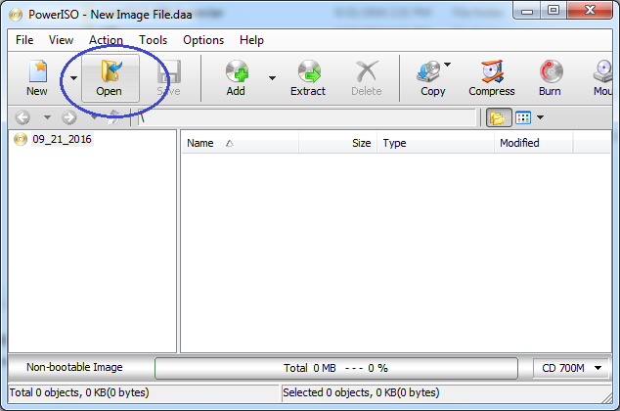Go forward with the navigation arrow
Image resolution: width=620 pixels, height=411 pixels.
pyautogui.click(x=69, y=117)
